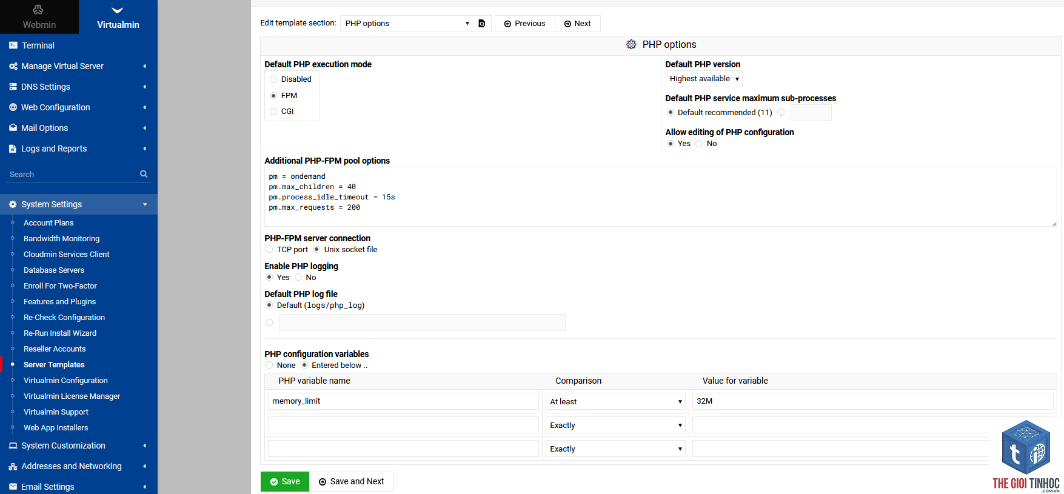1064x494 pixels.
Task: Open the Terminal icon in sidebar
Action: pyautogui.click(x=13, y=45)
